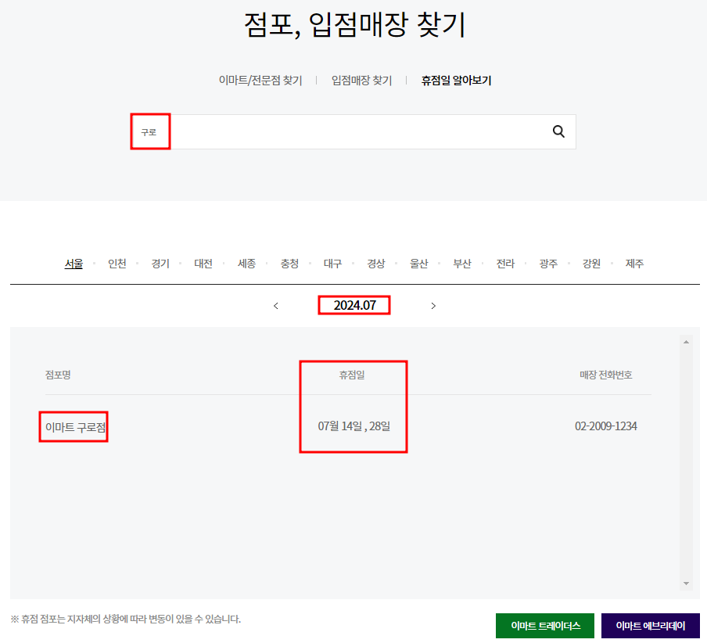707x643 pixels.
Task: Switch to the 인천 region tab
Action: pos(117,264)
